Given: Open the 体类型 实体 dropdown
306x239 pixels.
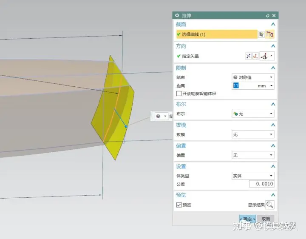Looking at the screenshot, I should pos(253,176).
